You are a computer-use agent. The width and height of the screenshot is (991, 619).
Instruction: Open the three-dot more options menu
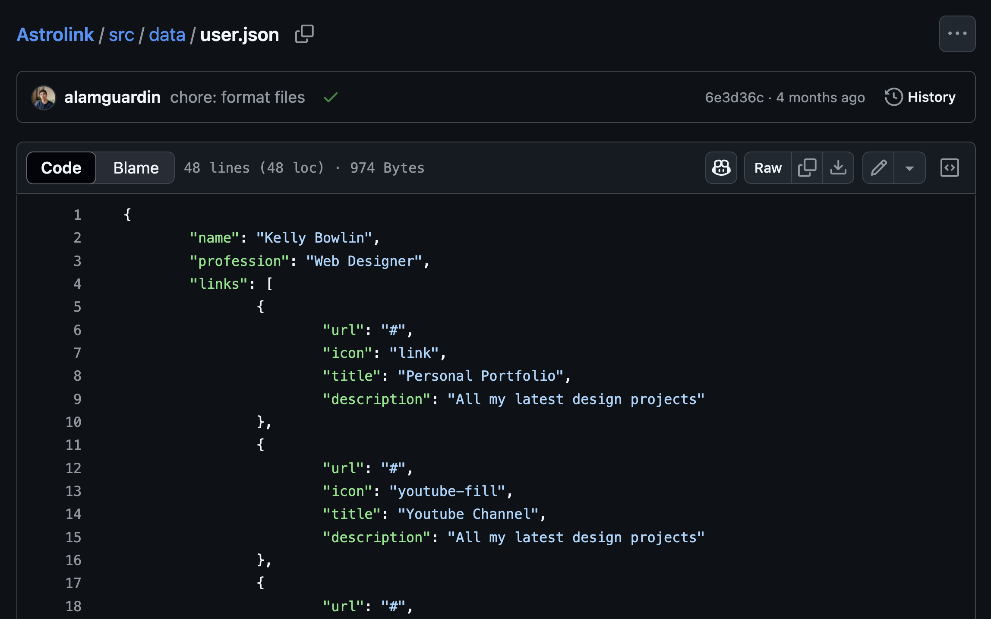pyautogui.click(x=957, y=34)
